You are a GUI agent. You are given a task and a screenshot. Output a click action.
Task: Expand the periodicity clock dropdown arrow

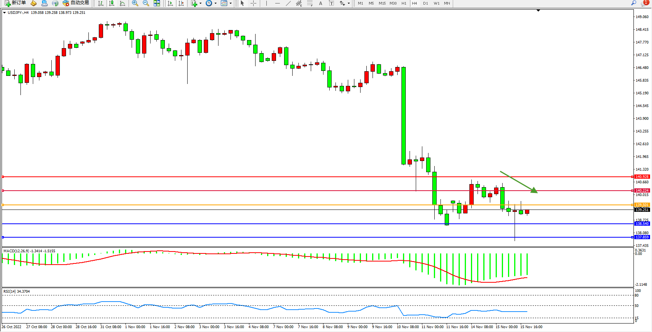point(215,3)
